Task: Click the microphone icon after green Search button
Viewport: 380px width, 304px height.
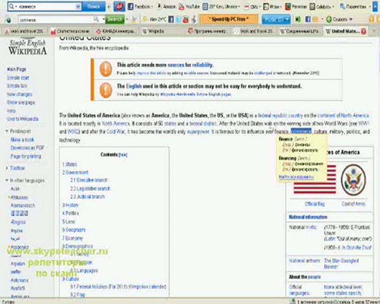Action: pos(134,19)
